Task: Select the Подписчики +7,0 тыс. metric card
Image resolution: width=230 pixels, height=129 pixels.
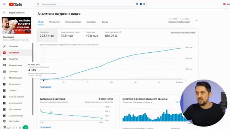Action: pyautogui.click(x=92, y=35)
